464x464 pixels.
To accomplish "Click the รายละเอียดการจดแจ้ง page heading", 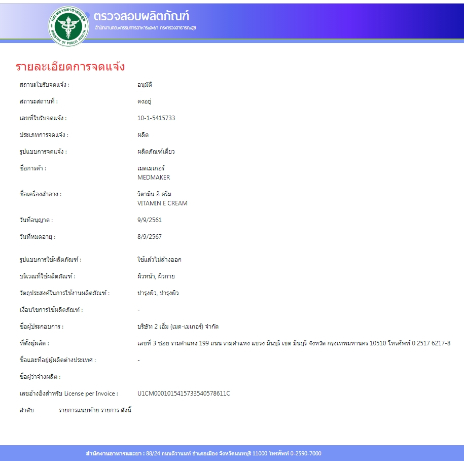I will click(70, 67).
